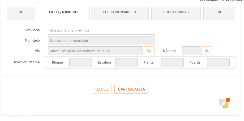Open the Municipio selection field
Image resolution: width=244 pixels, height=121 pixels.
tap(101, 41)
